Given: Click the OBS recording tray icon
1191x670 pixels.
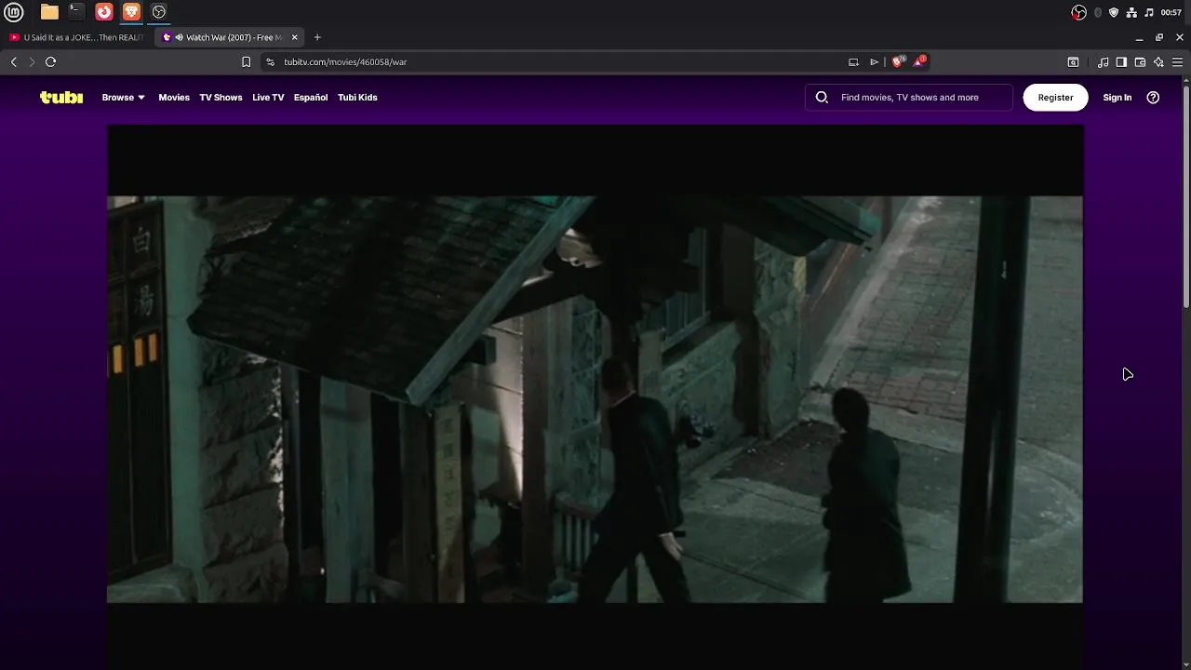Looking at the screenshot, I should [x=1079, y=12].
